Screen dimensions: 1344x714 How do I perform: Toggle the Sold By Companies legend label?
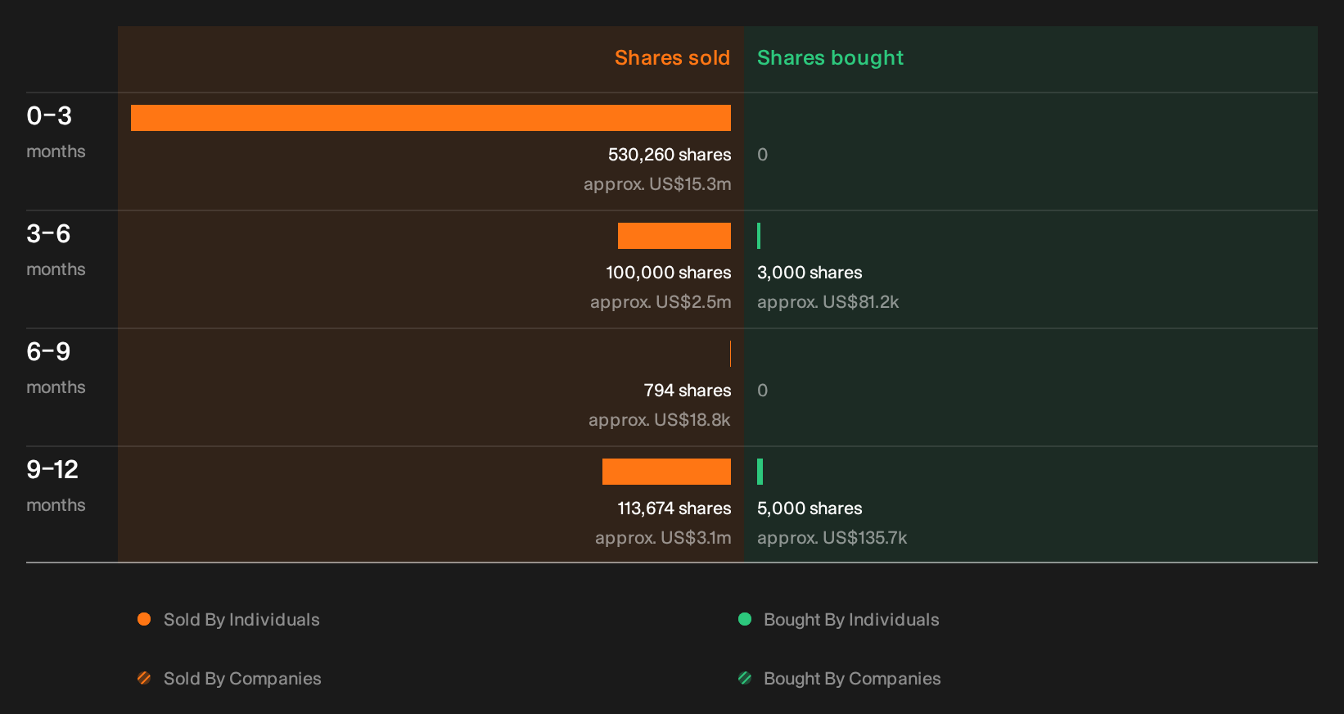click(242, 679)
